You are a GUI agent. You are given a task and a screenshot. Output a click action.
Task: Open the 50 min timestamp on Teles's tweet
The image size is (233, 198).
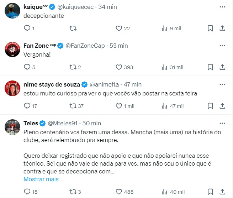click(91, 123)
